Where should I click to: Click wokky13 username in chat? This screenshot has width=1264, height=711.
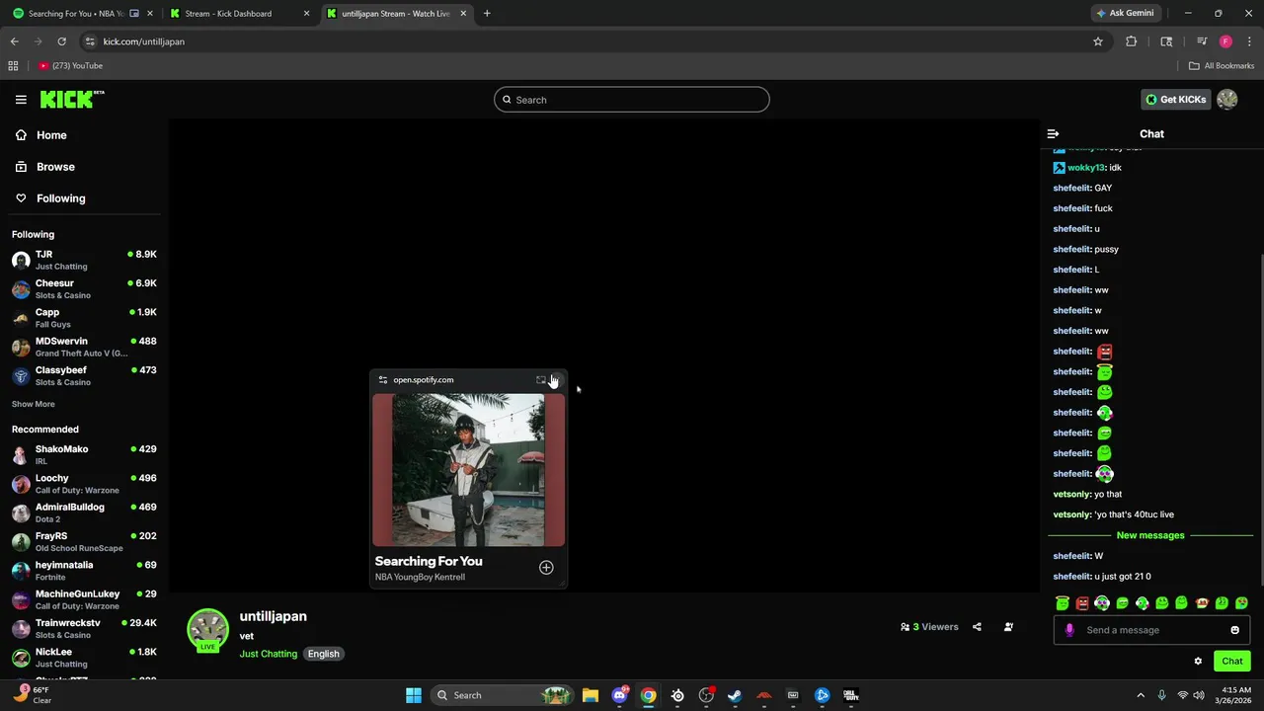tap(1085, 168)
